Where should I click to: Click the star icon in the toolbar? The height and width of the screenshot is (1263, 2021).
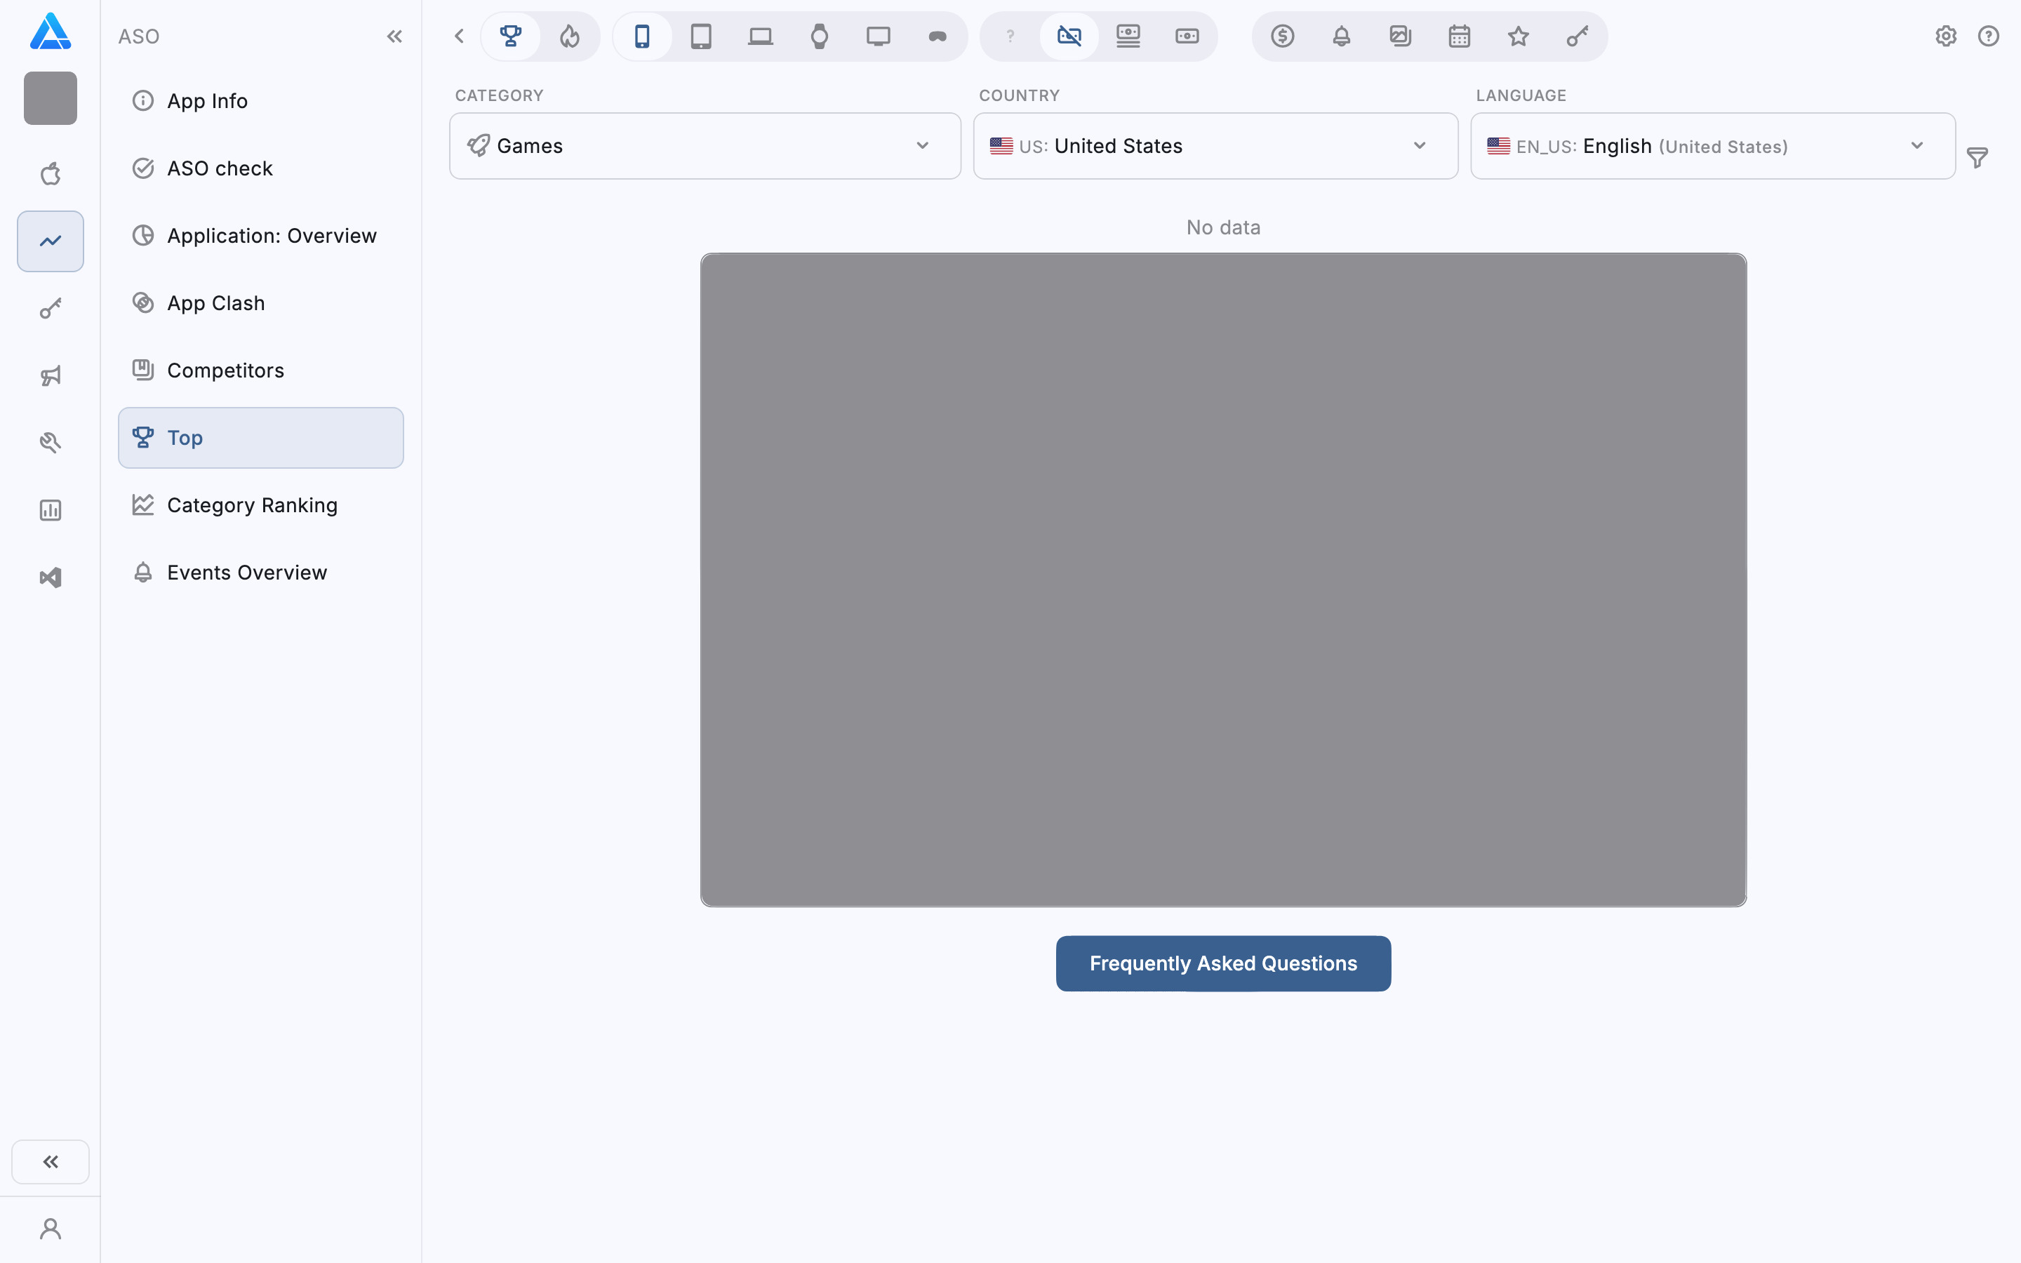coord(1517,36)
